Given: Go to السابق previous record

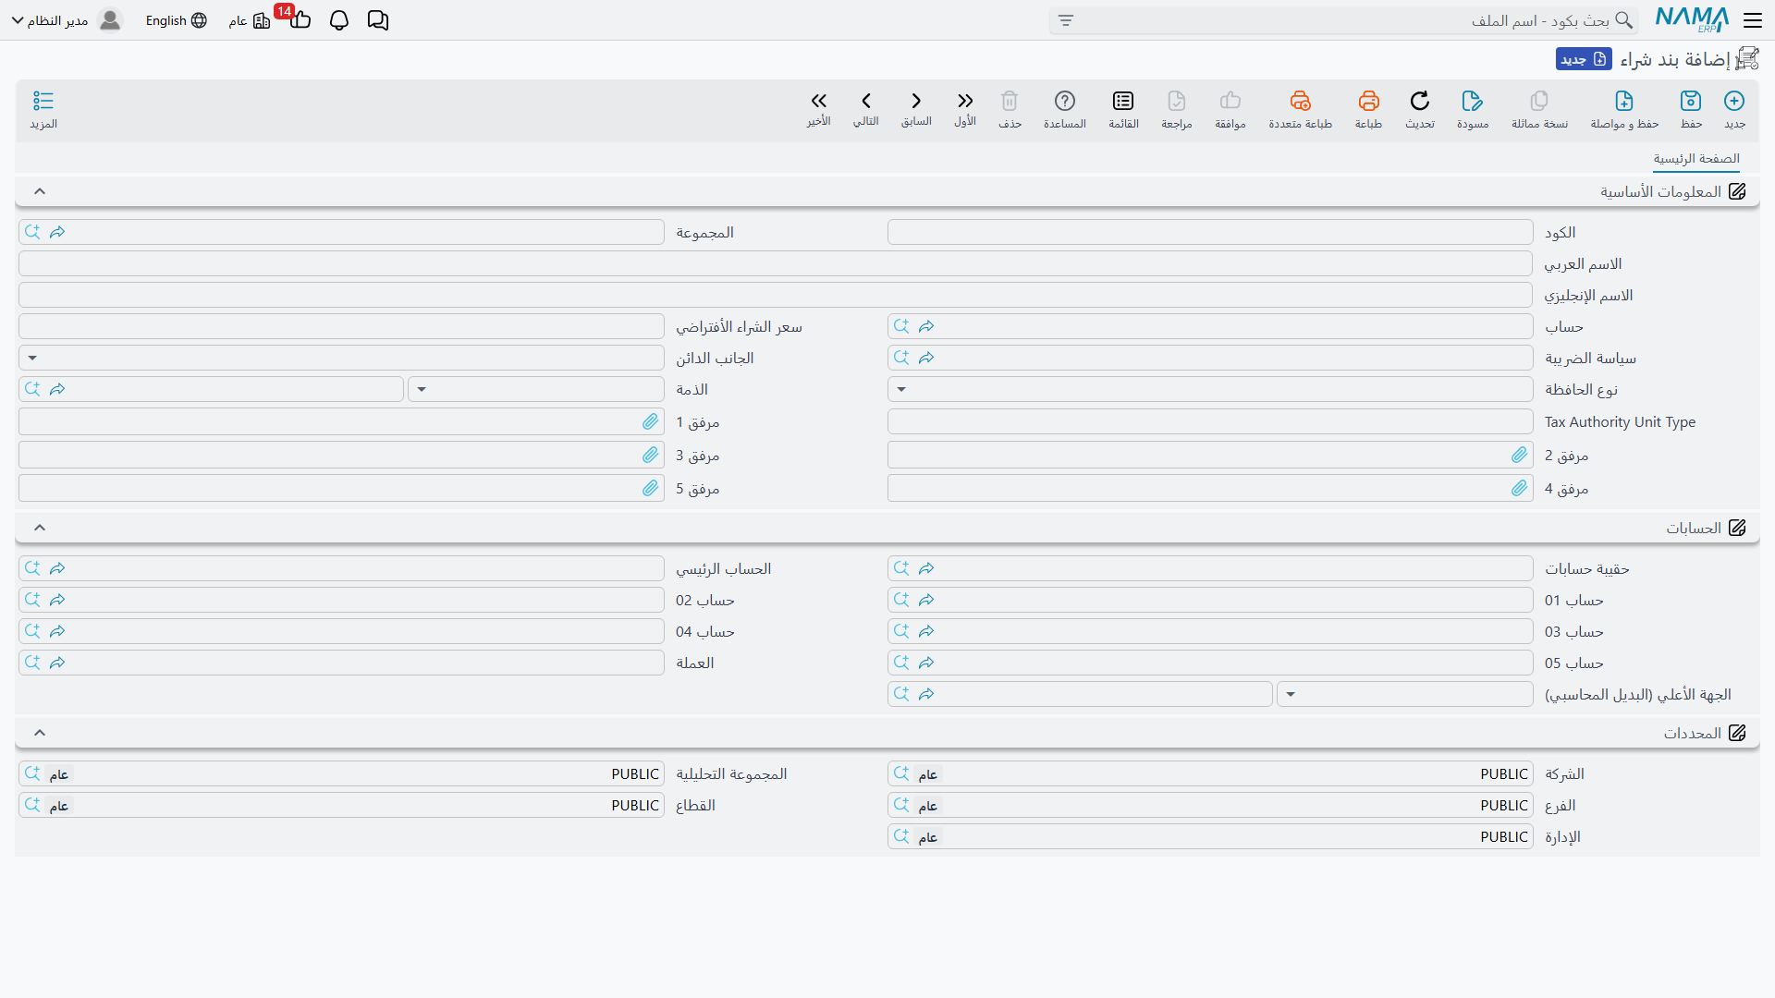Looking at the screenshot, I should 916,101.
